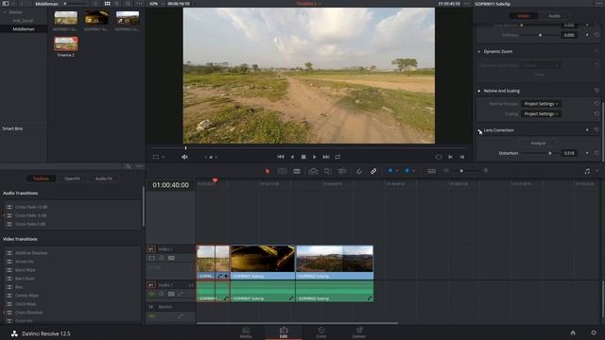Open the Audio FX tab

pyautogui.click(x=103, y=178)
